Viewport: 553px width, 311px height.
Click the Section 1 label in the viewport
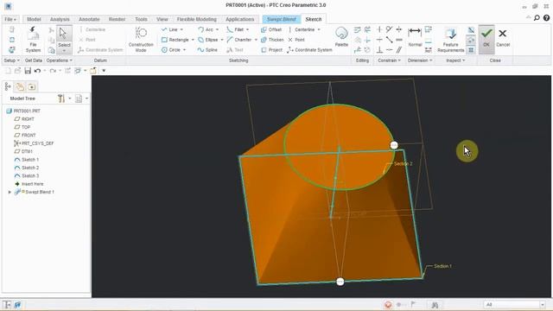442,266
